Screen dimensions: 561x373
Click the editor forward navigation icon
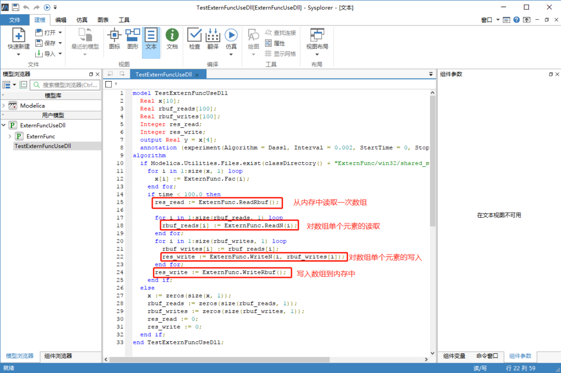(123, 74)
